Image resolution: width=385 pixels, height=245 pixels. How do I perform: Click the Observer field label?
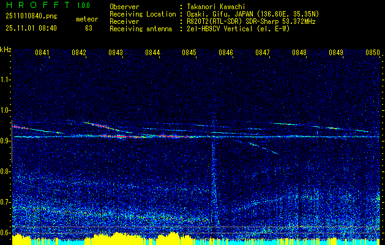pyautogui.click(x=124, y=7)
